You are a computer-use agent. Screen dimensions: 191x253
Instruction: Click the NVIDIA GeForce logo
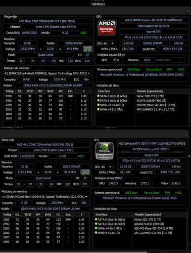click(105, 151)
